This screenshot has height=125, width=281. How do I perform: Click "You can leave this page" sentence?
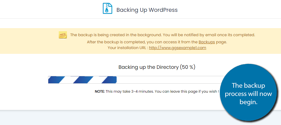click(187, 92)
